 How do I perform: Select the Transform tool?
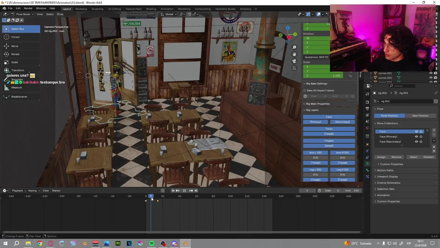[x=21, y=70]
